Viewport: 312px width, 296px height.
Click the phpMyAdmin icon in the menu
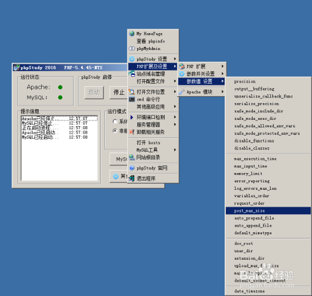132,49
